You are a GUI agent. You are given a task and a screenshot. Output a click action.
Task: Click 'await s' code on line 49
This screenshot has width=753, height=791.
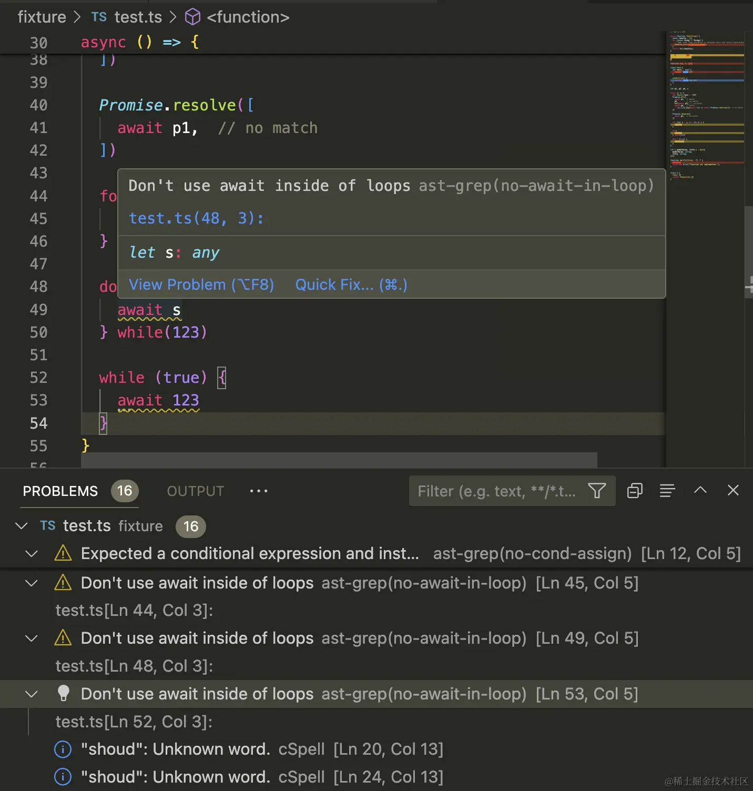coord(149,310)
